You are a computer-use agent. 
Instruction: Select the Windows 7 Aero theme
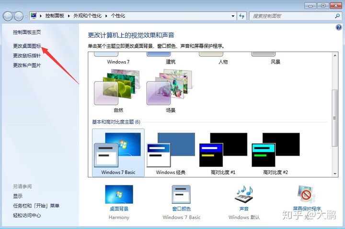[118, 59]
